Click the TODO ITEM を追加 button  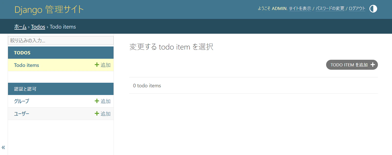(352, 65)
